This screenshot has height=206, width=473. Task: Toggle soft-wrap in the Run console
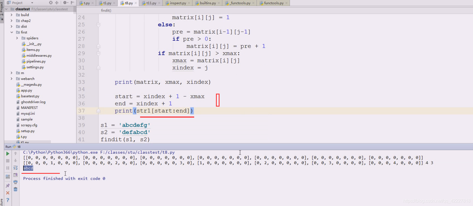pyautogui.click(x=15, y=168)
